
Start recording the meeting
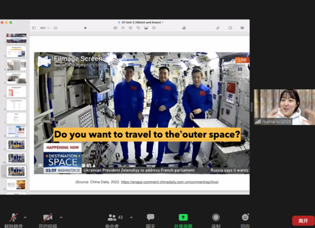(x=216, y=218)
